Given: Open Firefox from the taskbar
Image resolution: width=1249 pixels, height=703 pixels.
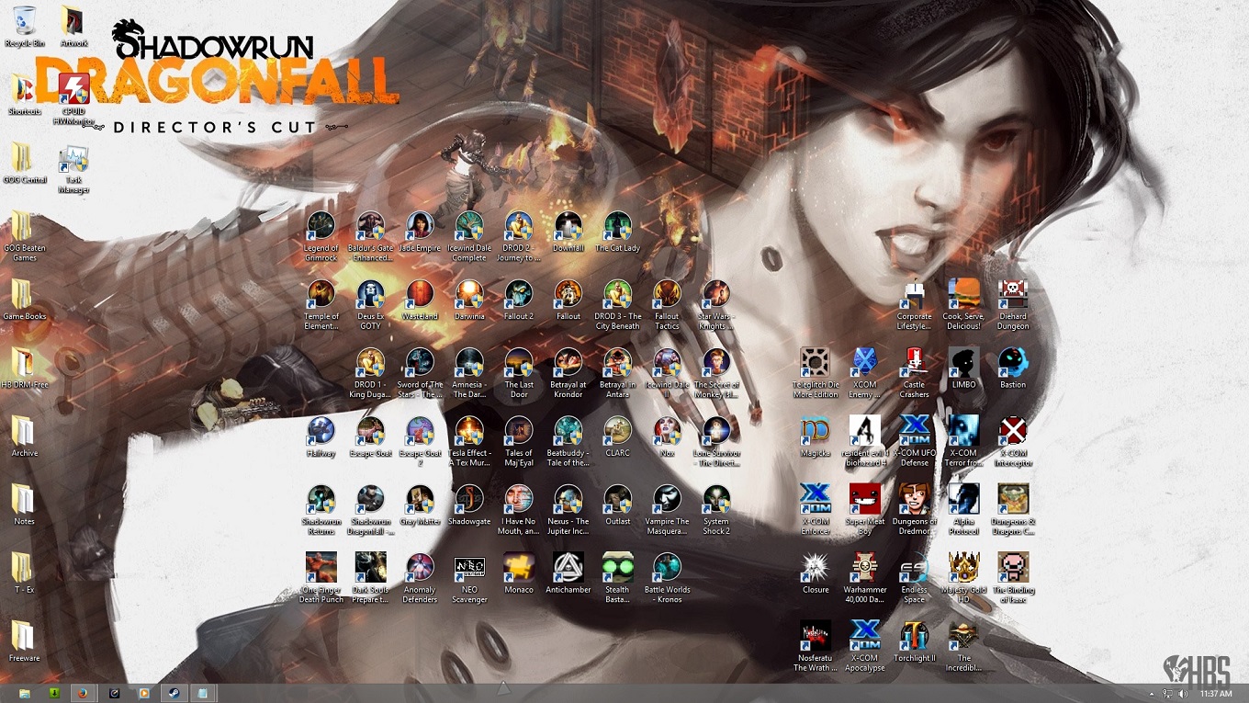Looking at the screenshot, I should pos(83,693).
